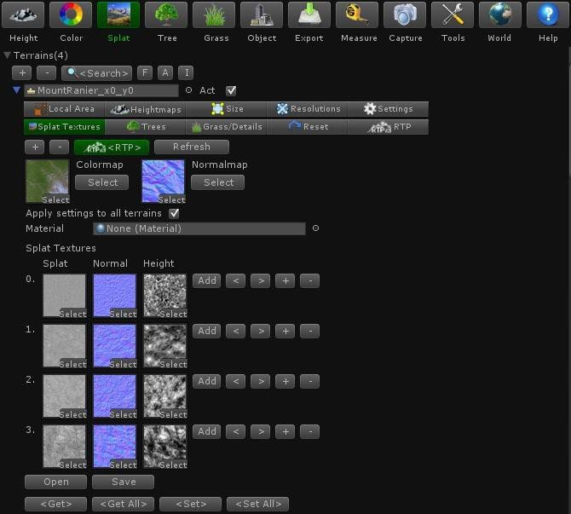Collapse the Terrains(4) section
Viewport: 571px width, 514px height.
point(7,55)
